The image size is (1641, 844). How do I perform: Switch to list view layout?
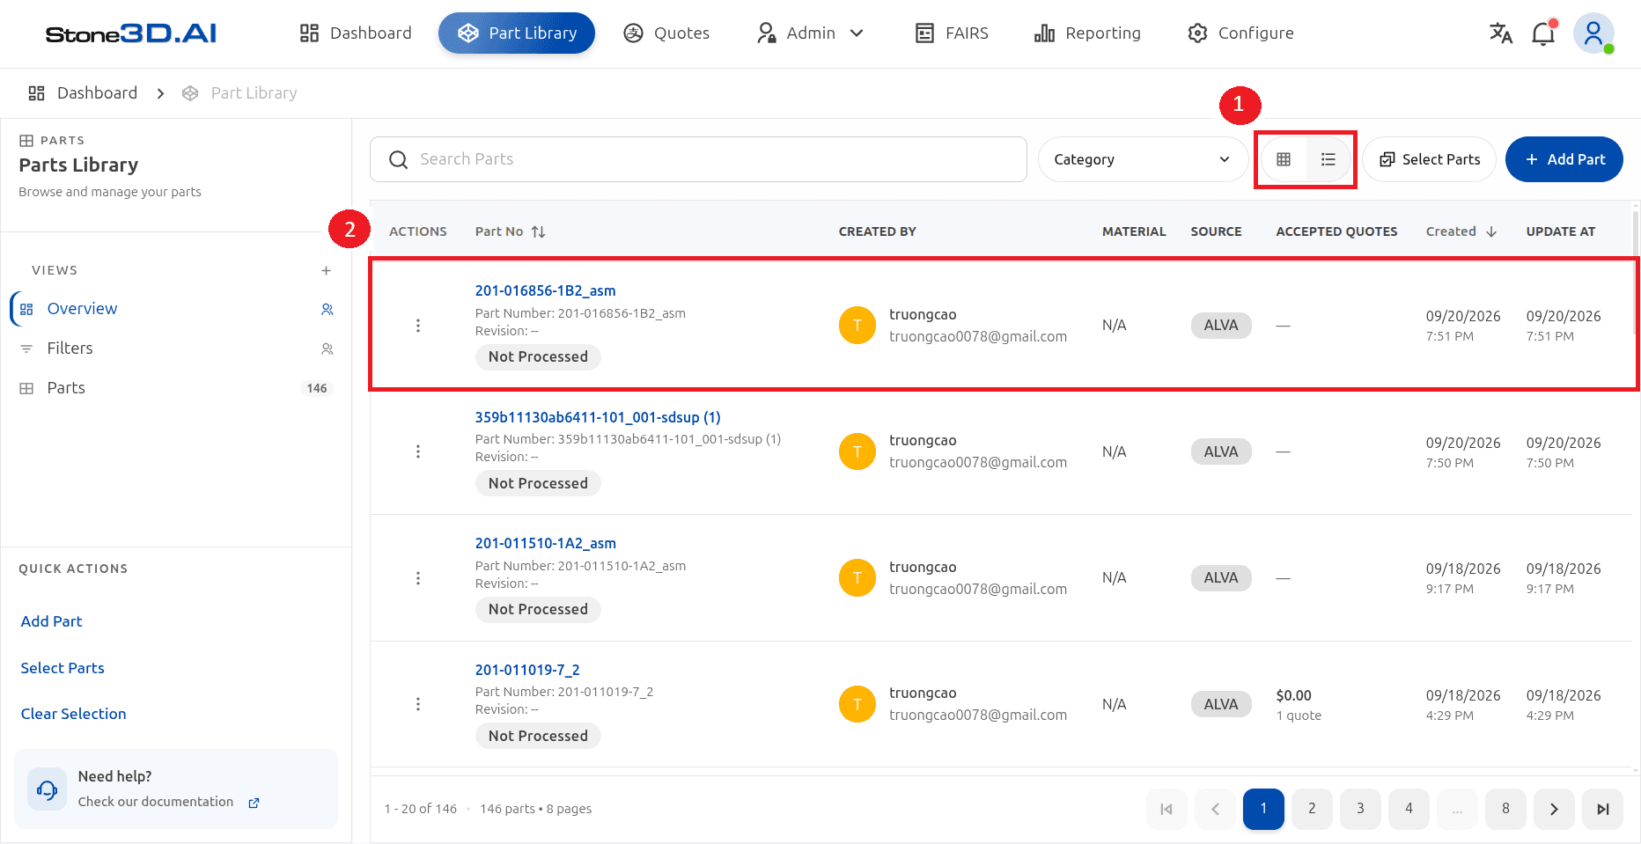1328,159
